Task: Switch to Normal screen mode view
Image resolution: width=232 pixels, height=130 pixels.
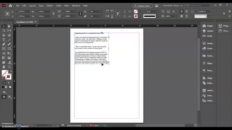Action: (4, 97)
